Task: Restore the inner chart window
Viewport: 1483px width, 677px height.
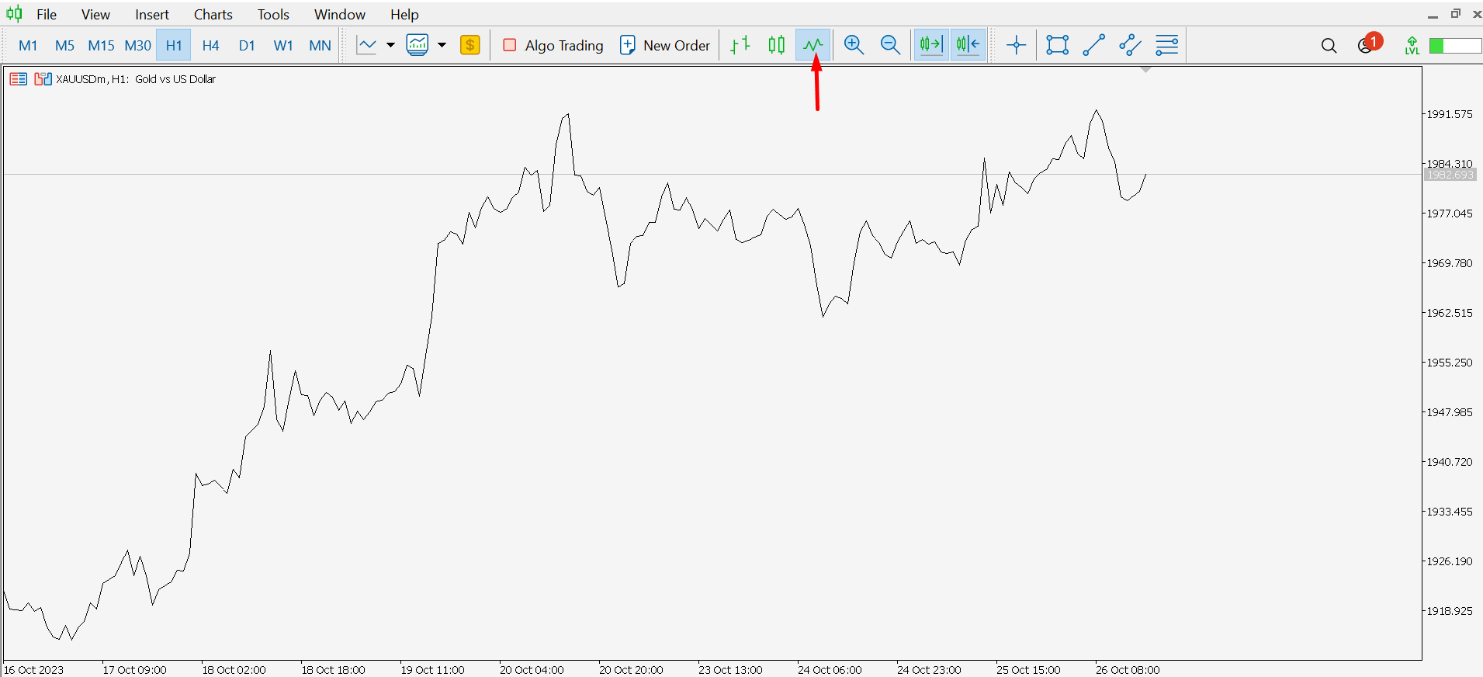Action: [1456, 14]
